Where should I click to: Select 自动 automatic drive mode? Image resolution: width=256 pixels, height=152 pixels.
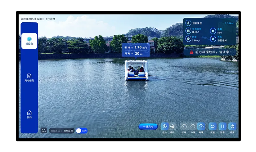coord(164,126)
